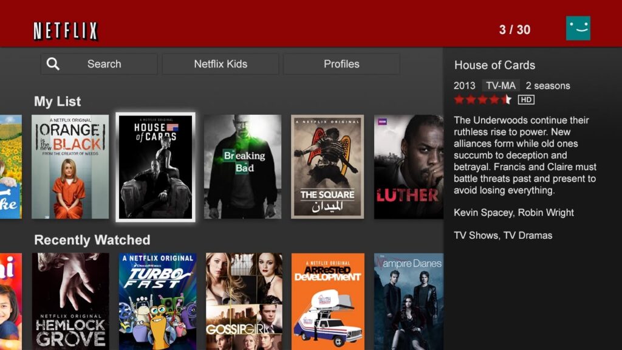Choose The Square poster
This screenshot has width=622, height=350.
[x=327, y=166]
